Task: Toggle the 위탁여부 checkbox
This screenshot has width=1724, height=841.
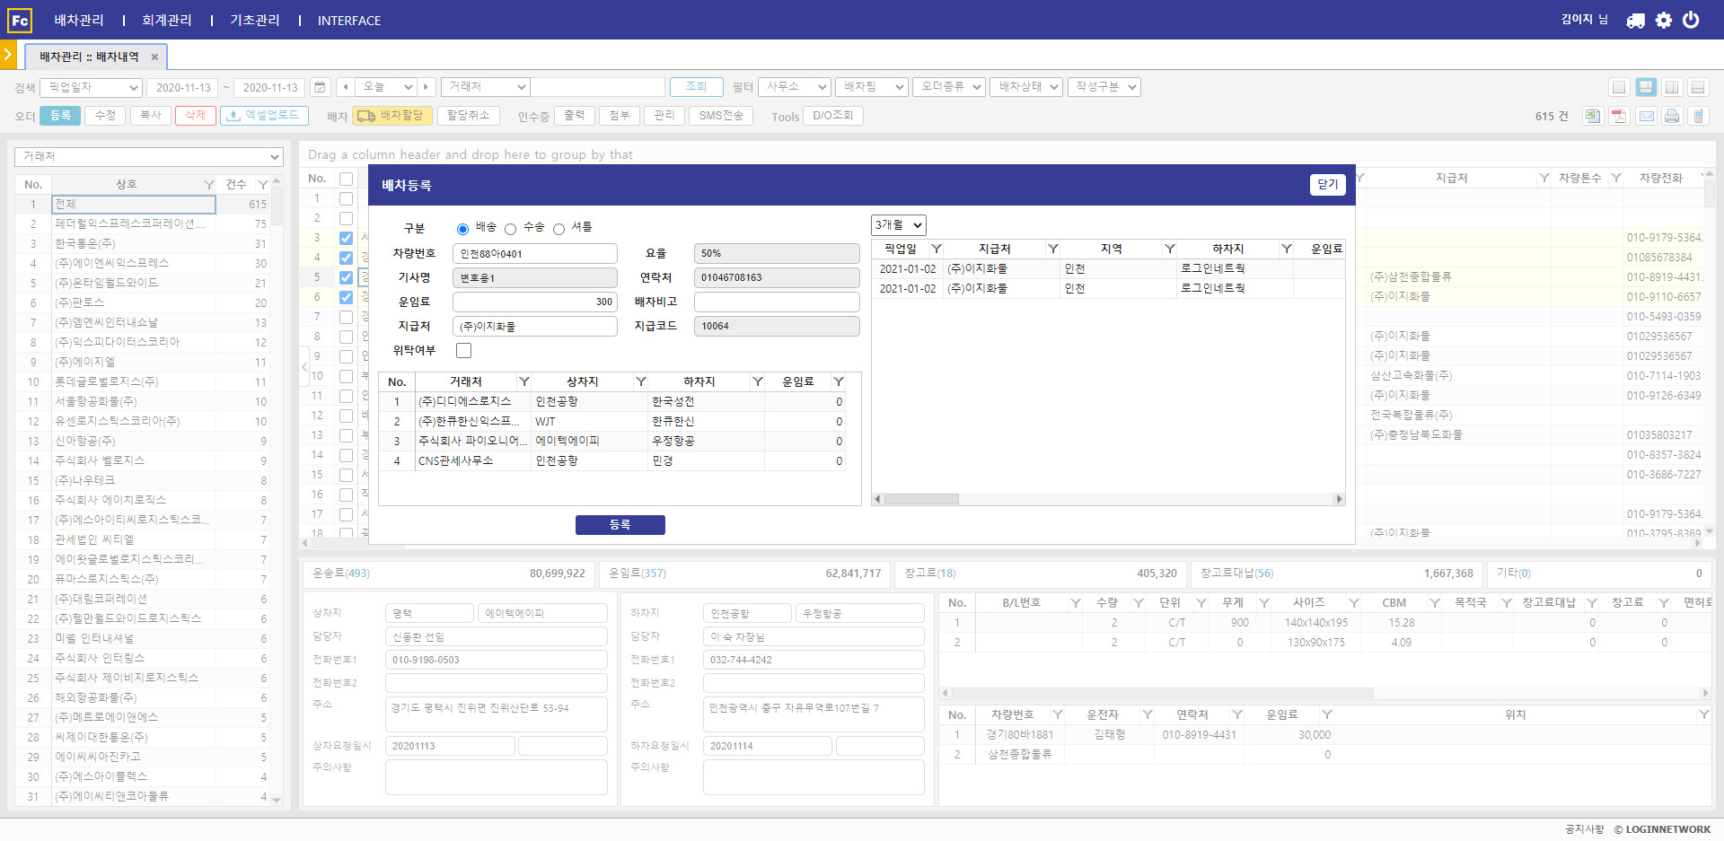Action: (463, 350)
